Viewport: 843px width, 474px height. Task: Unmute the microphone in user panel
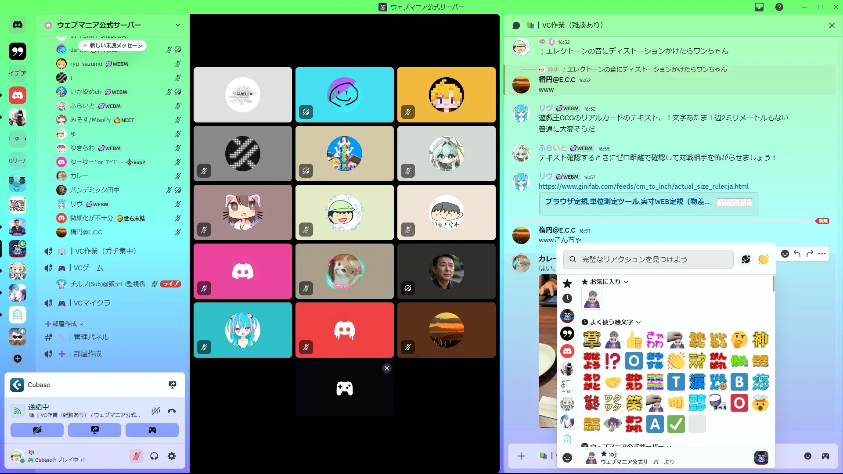pyautogui.click(x=136, y=456)
